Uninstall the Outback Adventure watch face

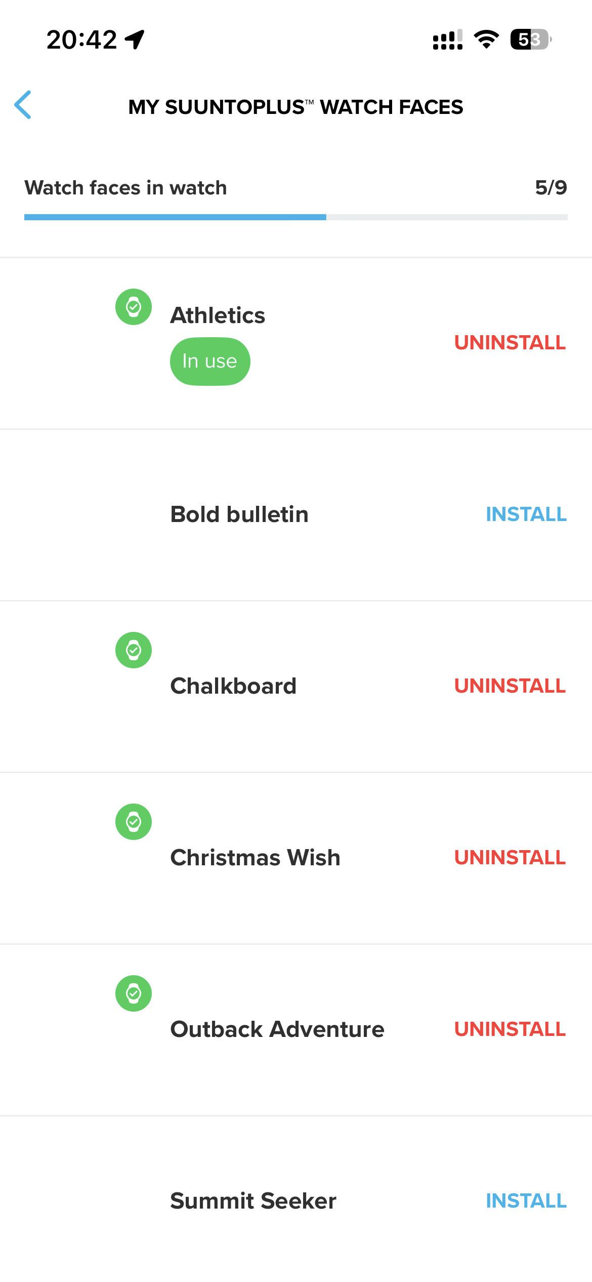click(x=510, y=1029)
